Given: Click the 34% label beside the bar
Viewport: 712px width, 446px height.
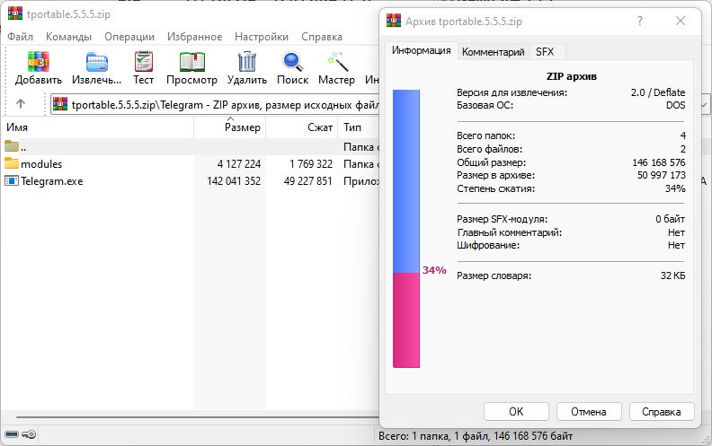Looking at the screenshot, I should tap(434, 270).
